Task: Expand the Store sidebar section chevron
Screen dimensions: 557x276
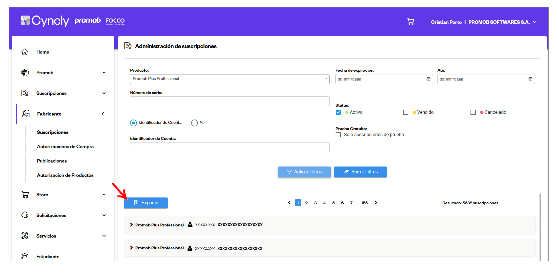Action: 104,195
